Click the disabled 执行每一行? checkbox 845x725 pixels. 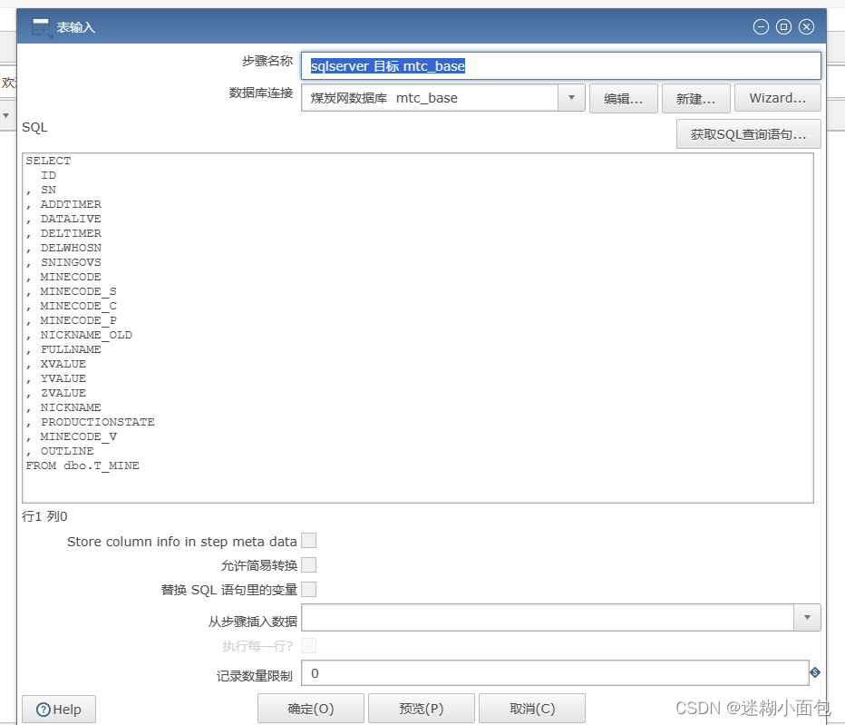[x=309, y=645]
